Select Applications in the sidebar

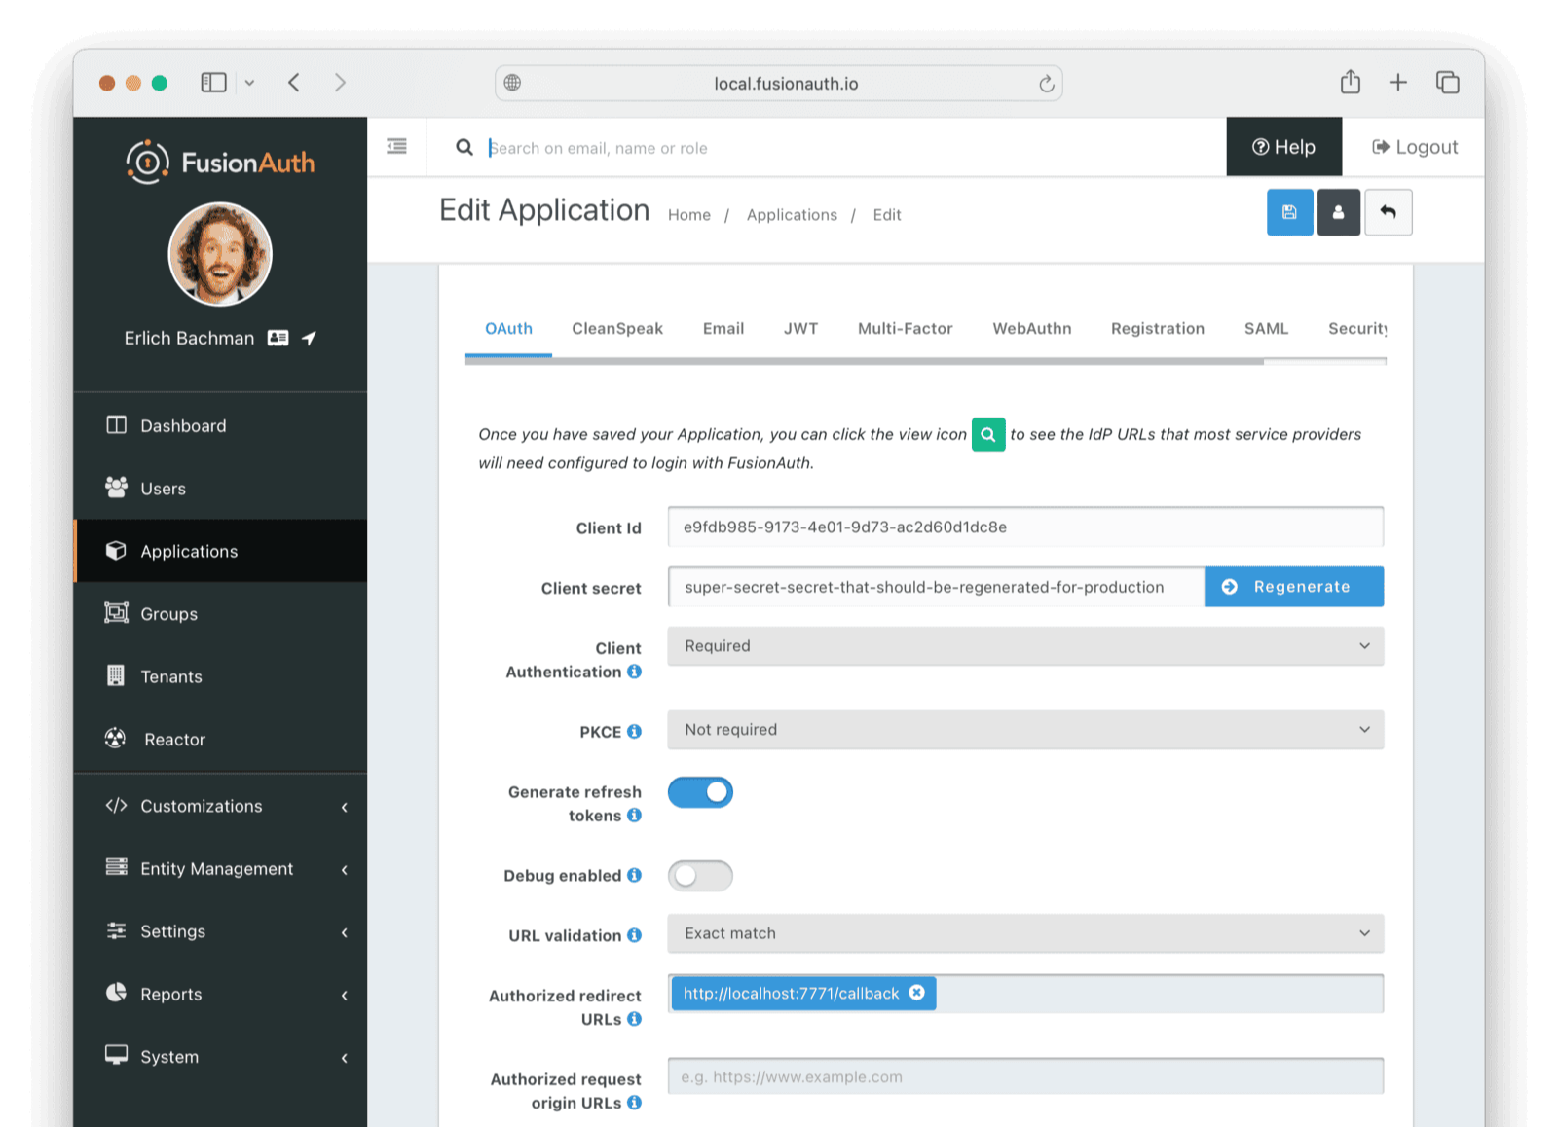(220, 551)
